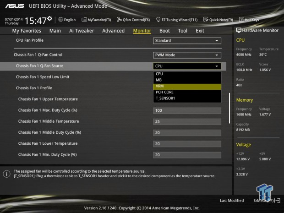Click the Quick Note pencil icon
284x213 pixels.
(206, 19)
